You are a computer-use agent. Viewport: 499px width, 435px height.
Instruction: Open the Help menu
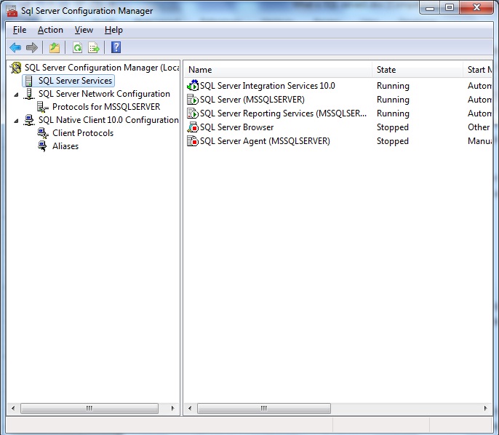(113, 30)
